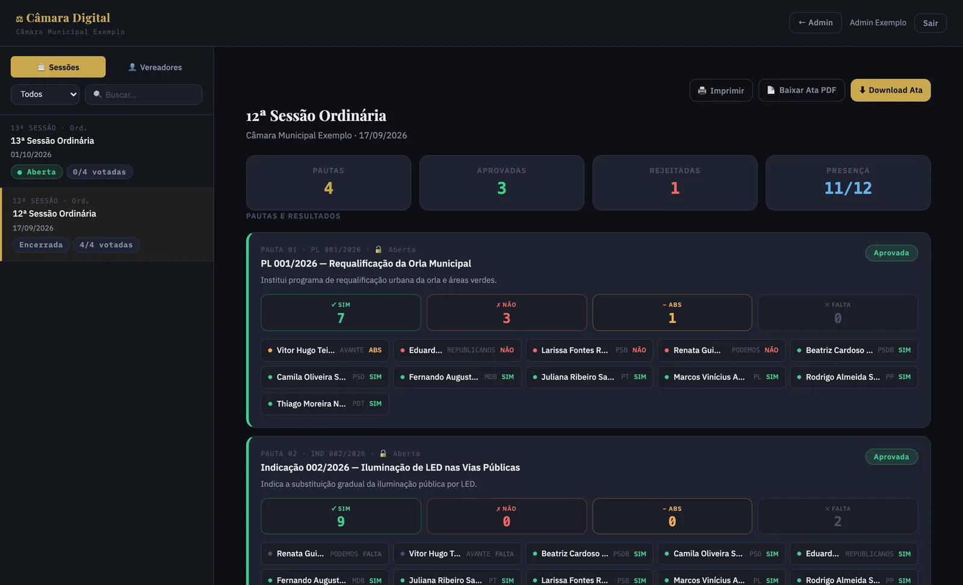963x585 pixels.
Task: Click the lock icon in Pauta 01 header
Action: click(x=379, y=249)
